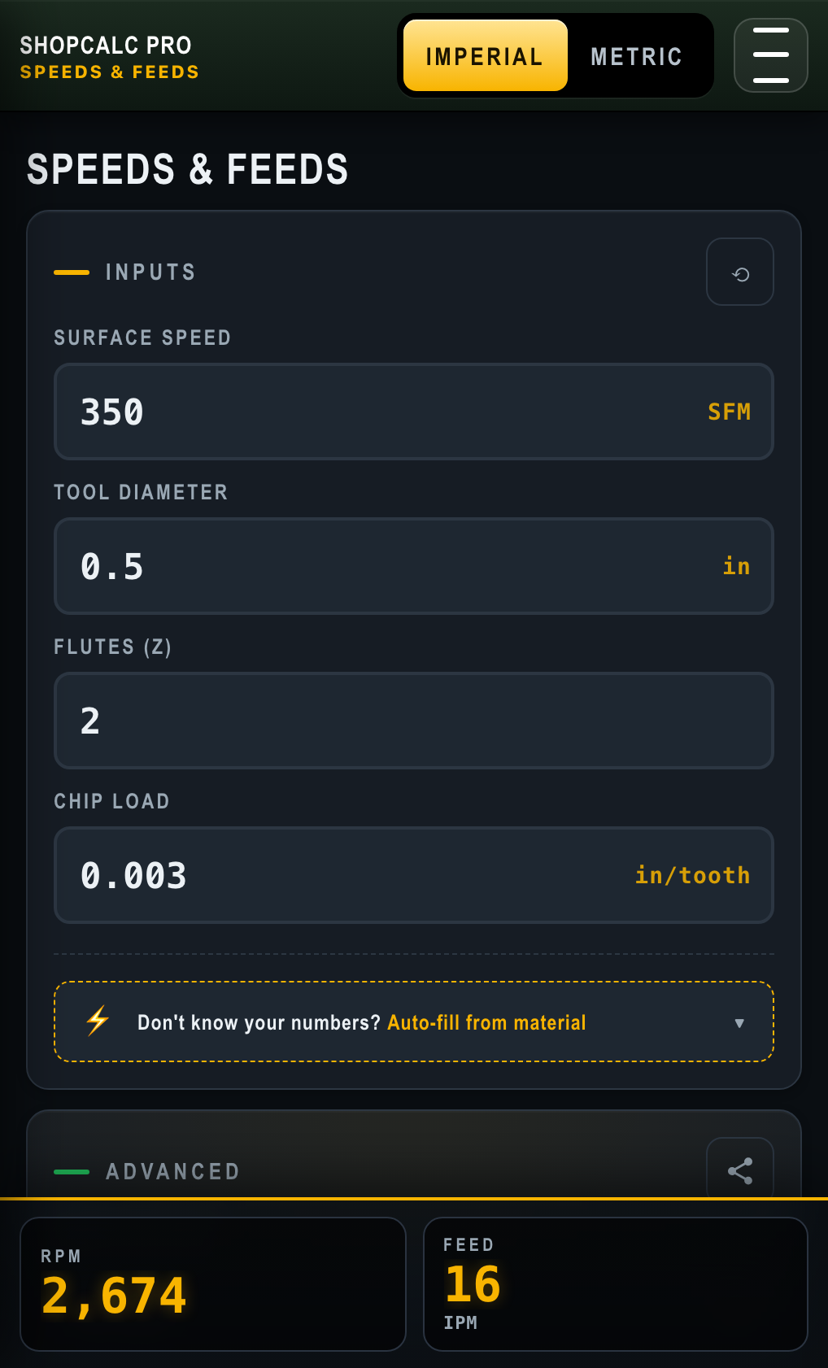Click the in/tooth unit label
Viewport: 828px width, 1368px height.
(x=692, y=875)
